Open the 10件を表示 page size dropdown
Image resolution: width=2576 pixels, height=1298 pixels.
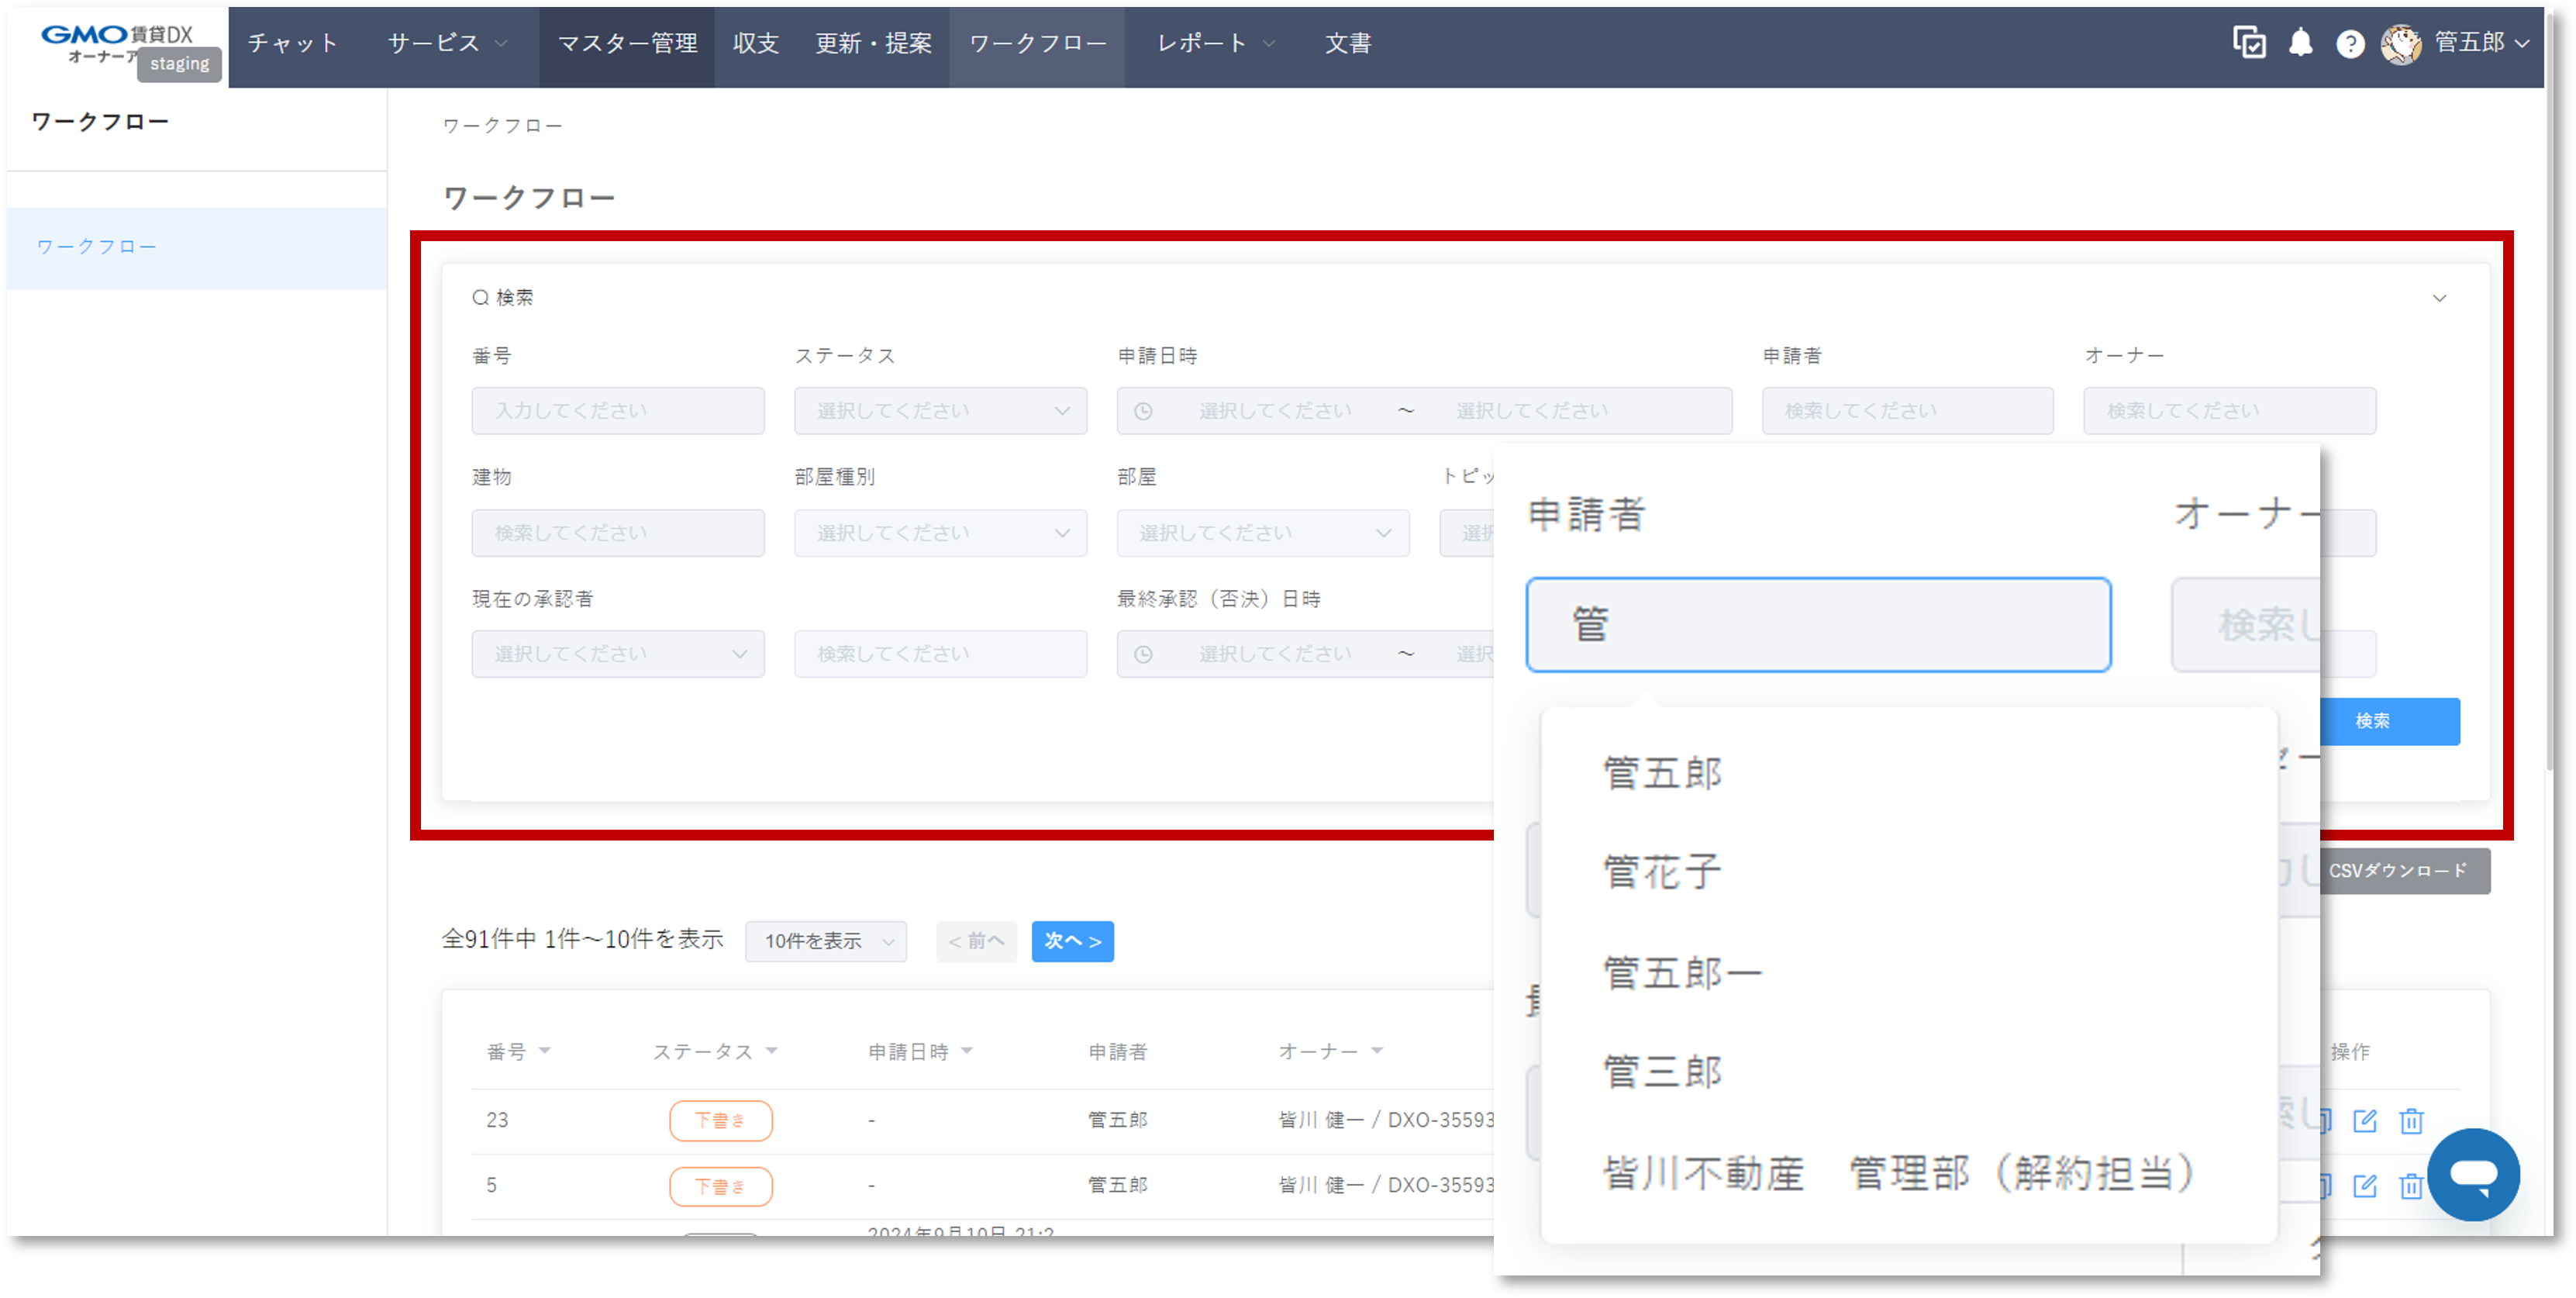pos(826,941)
